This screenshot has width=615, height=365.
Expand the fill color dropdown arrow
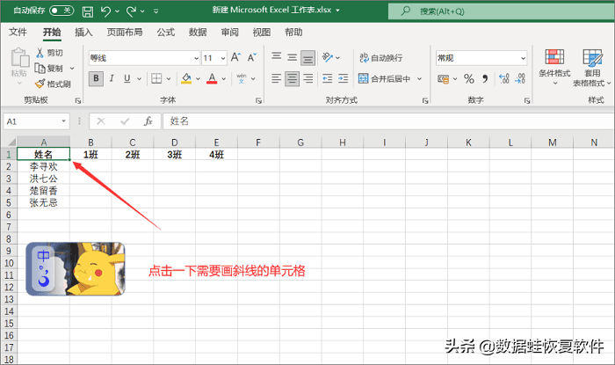[198, 79]
